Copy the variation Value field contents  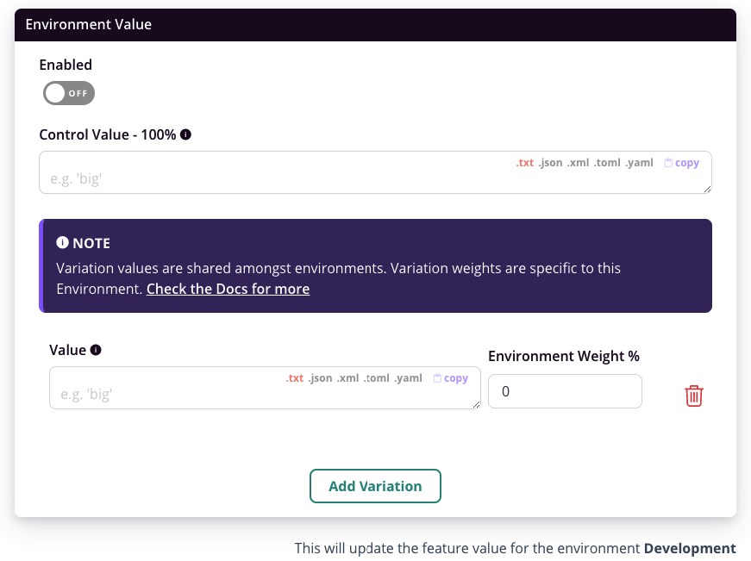pyautogui.click(x=451, y=377)
